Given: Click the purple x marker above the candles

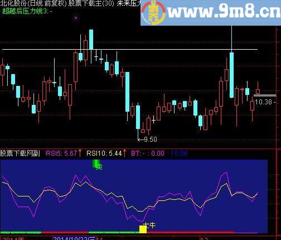Looking at the screenshot, I should pos(76,18).
